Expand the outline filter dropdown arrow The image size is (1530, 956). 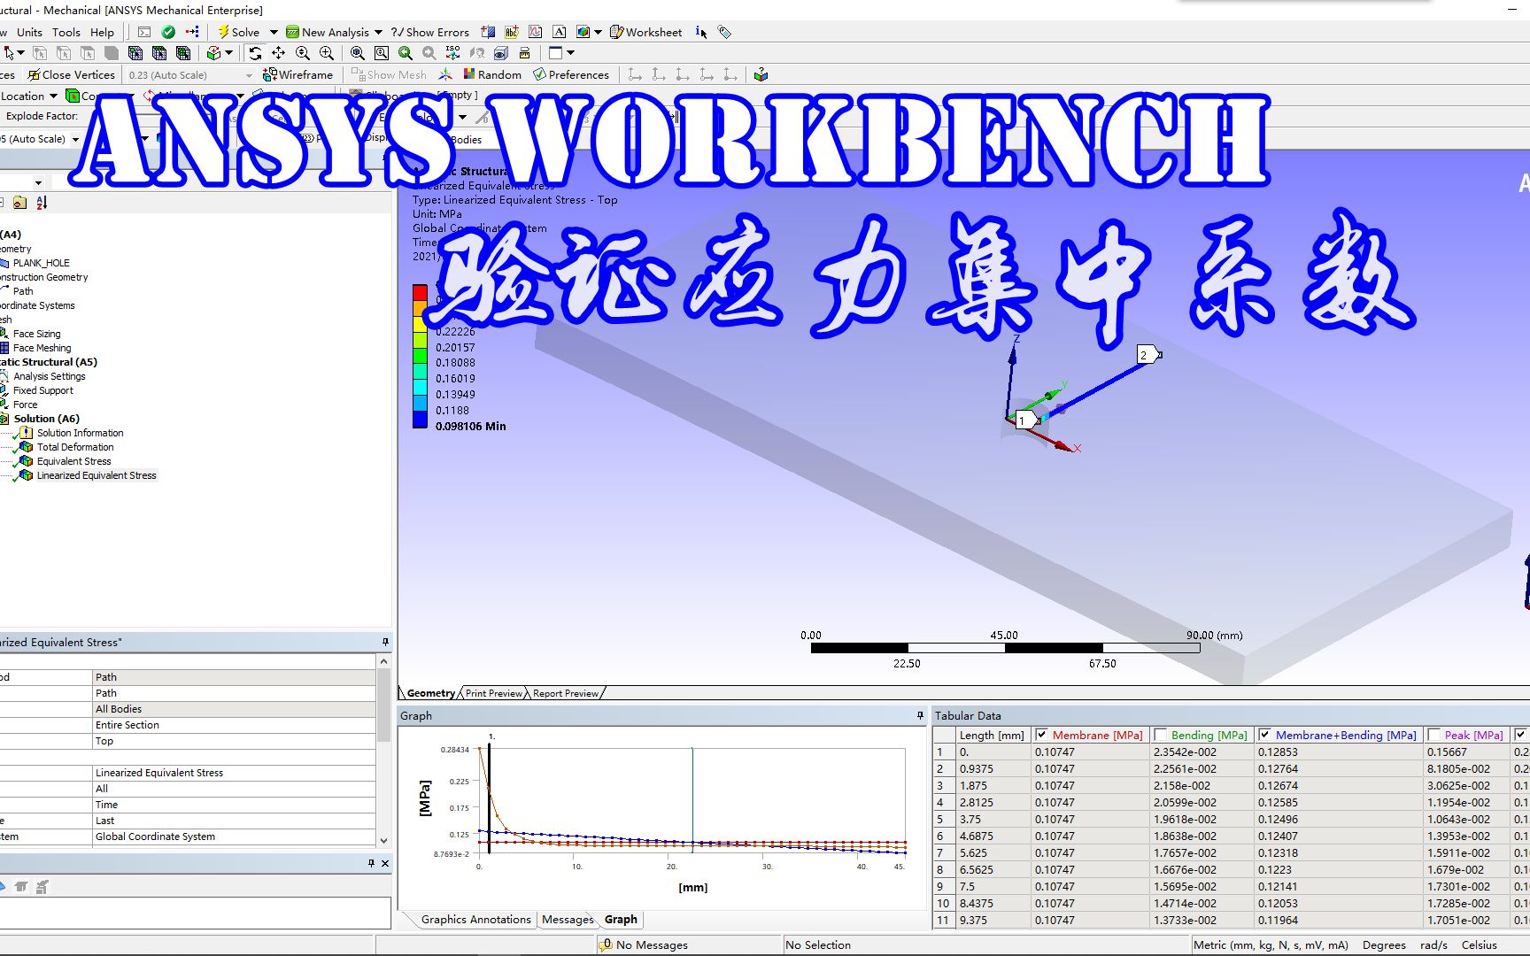[38, 182]
